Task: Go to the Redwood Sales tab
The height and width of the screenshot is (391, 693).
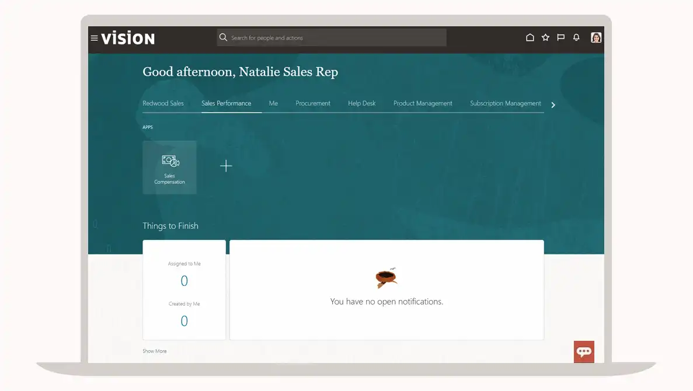Action: tap(164, 103)
